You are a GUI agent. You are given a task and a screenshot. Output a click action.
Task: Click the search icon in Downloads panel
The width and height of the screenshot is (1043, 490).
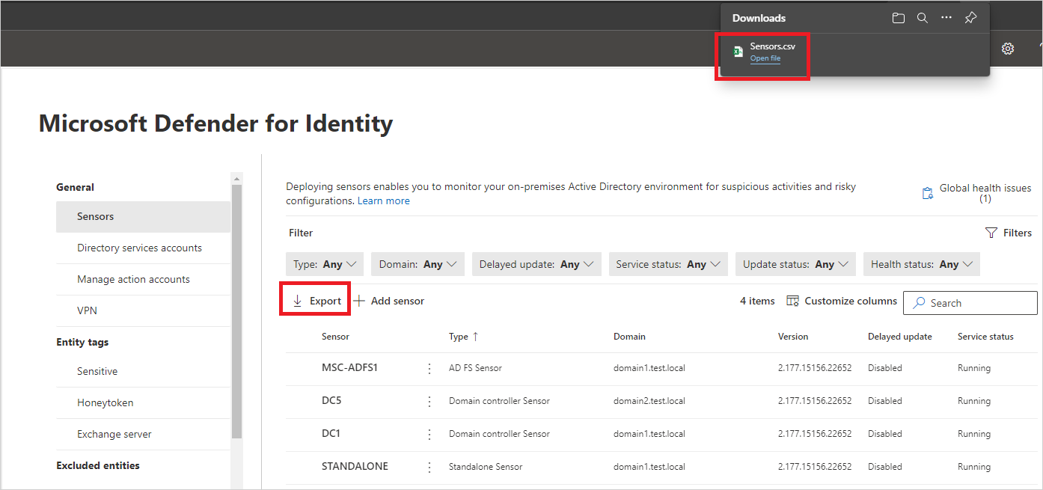pos(923,18)
